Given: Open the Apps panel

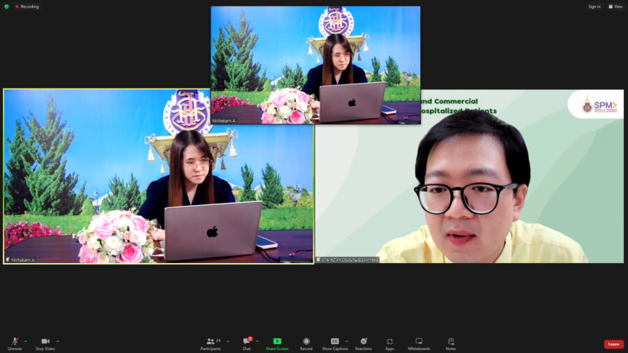Looking at the screenshot, I should pos(389,342).
